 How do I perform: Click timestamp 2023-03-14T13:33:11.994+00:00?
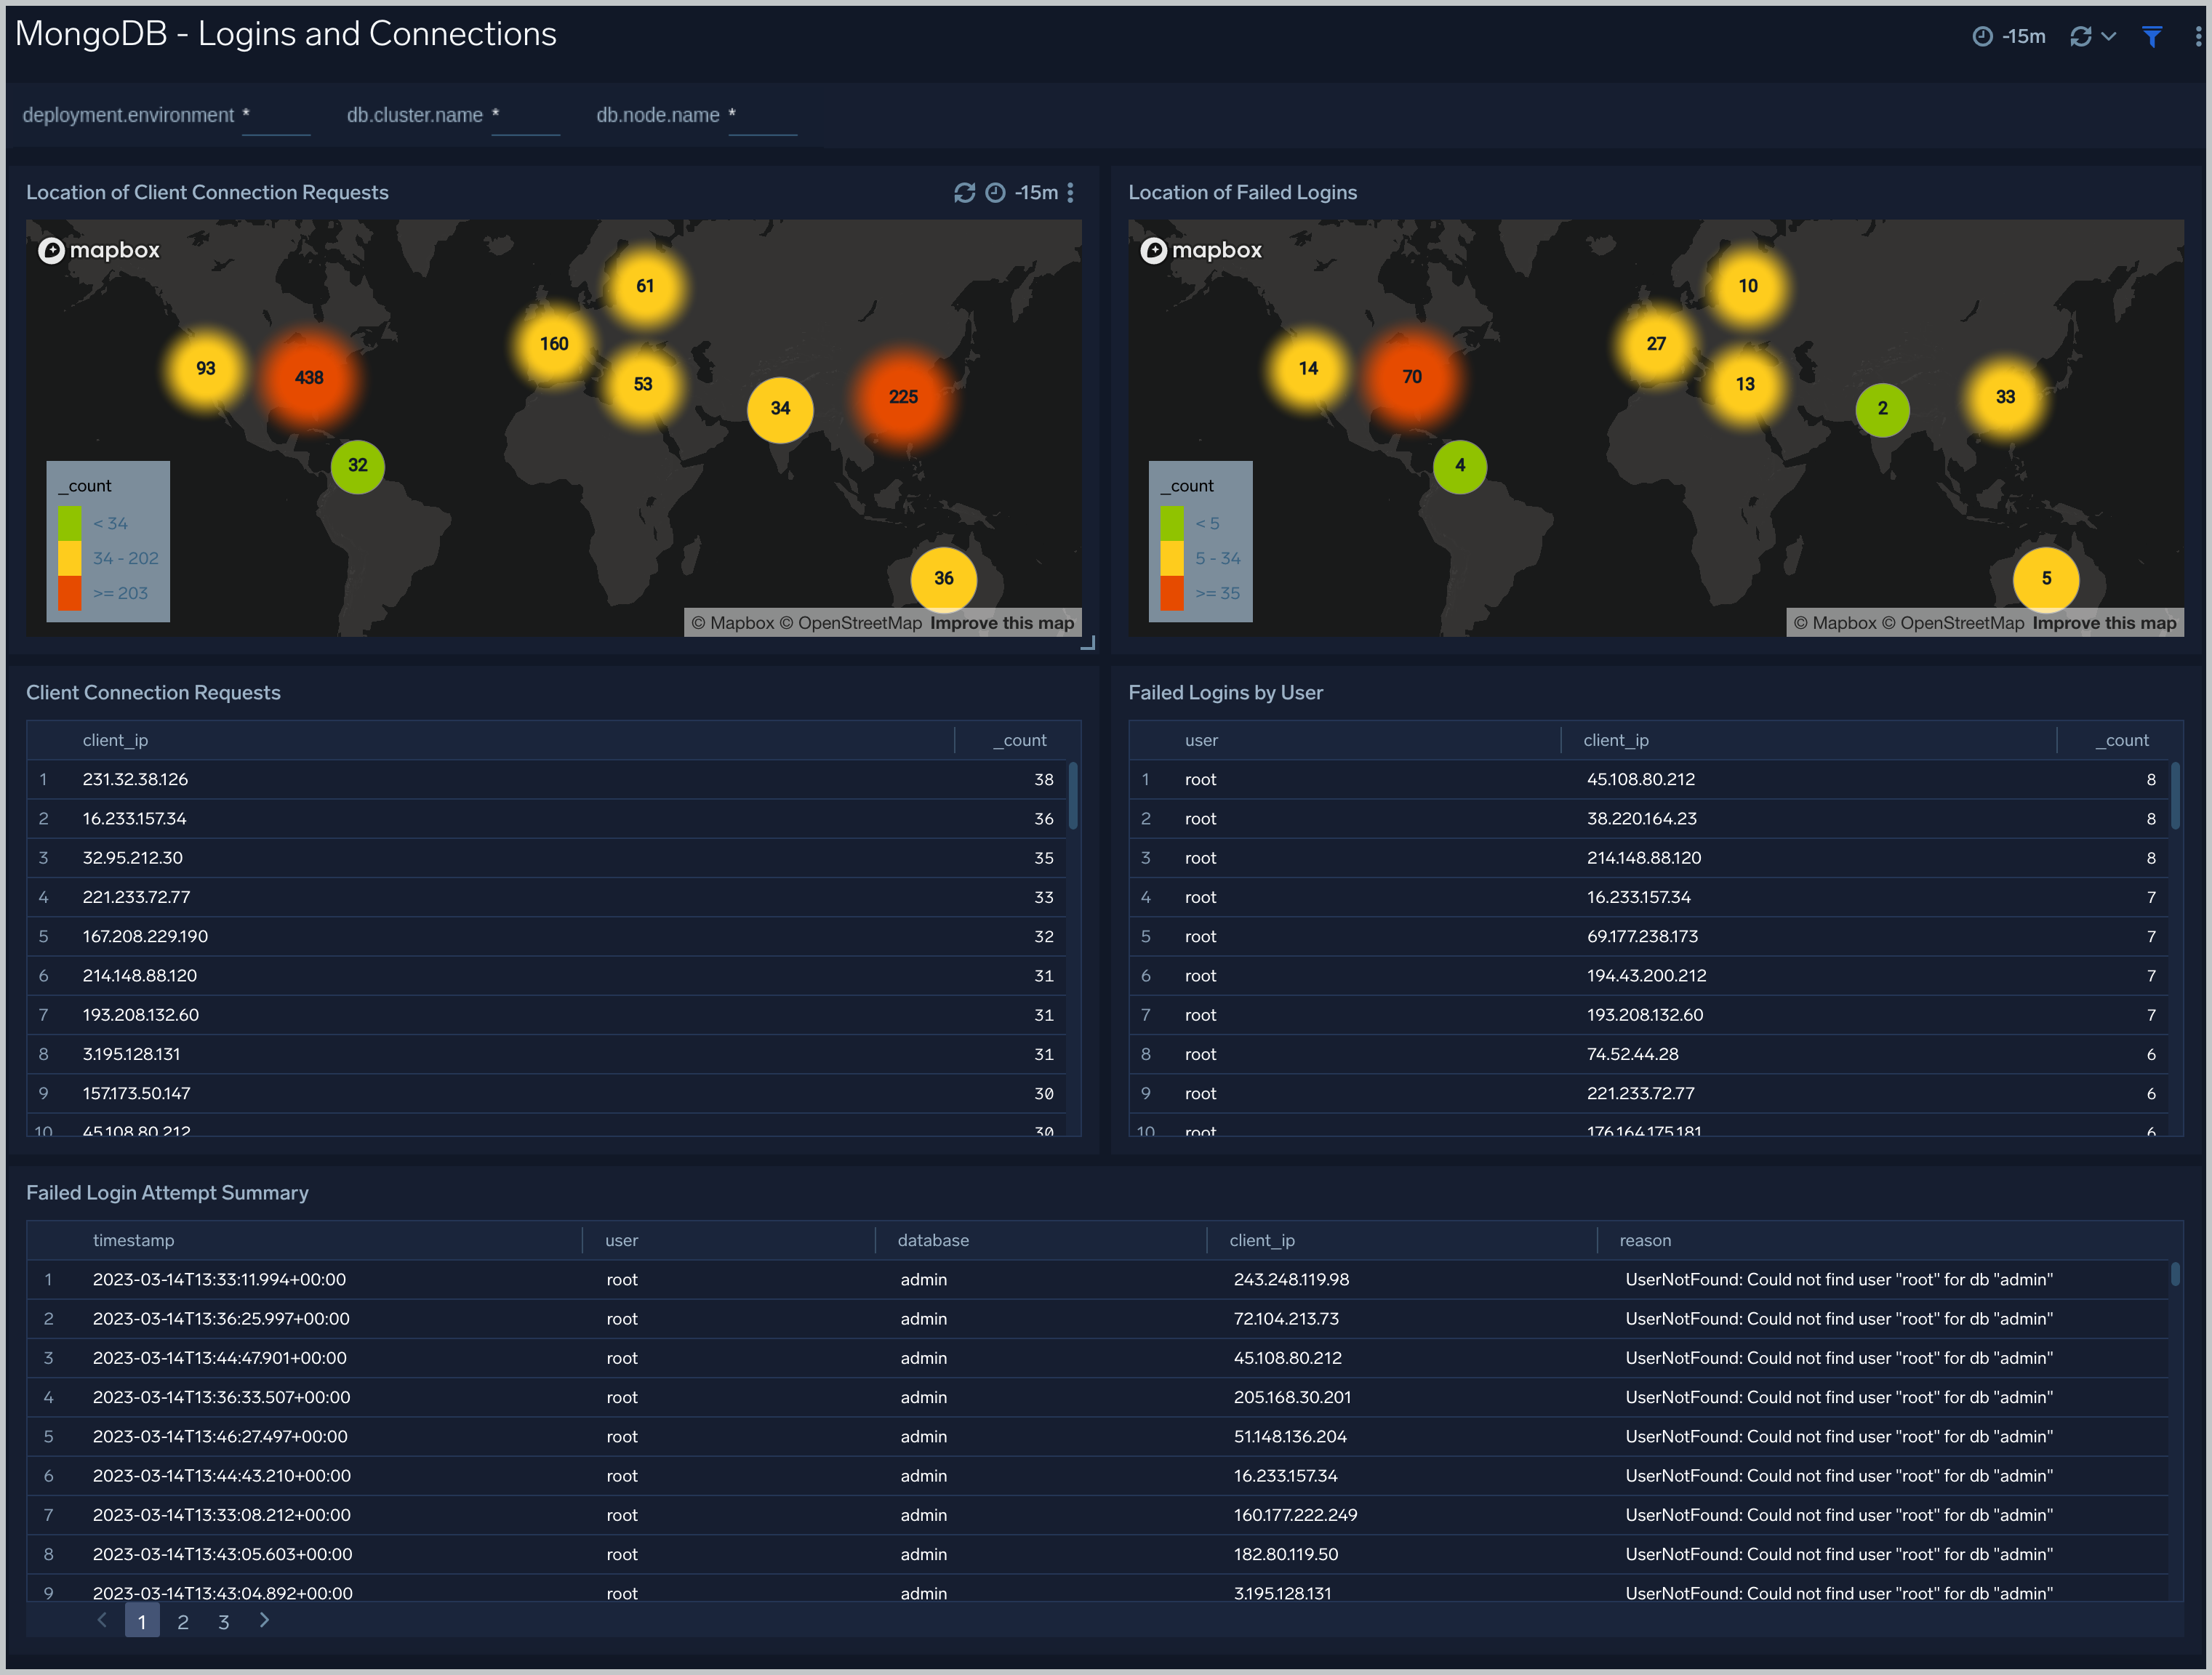click(219, 1280)
